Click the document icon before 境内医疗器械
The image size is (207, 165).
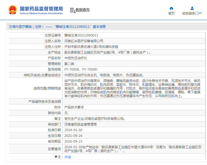(x=11, y=27)
